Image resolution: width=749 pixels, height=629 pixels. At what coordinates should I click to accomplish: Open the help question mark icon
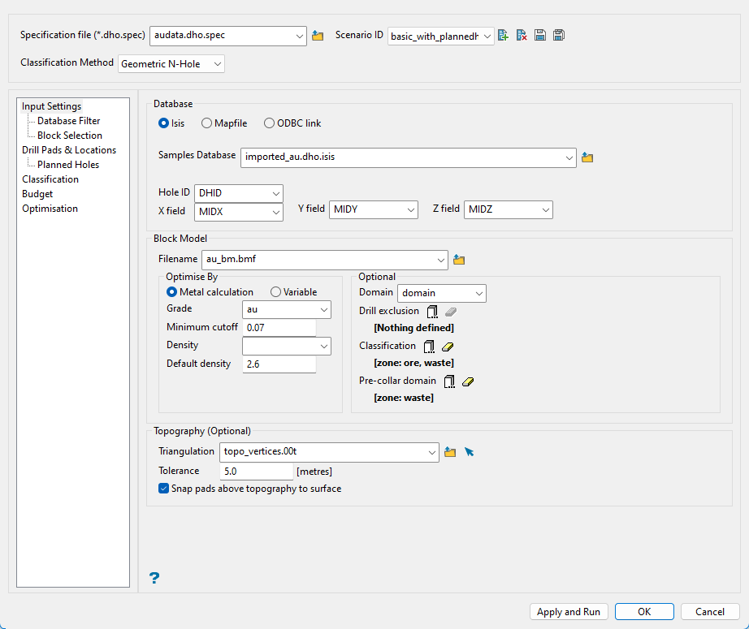coord(154,578)
